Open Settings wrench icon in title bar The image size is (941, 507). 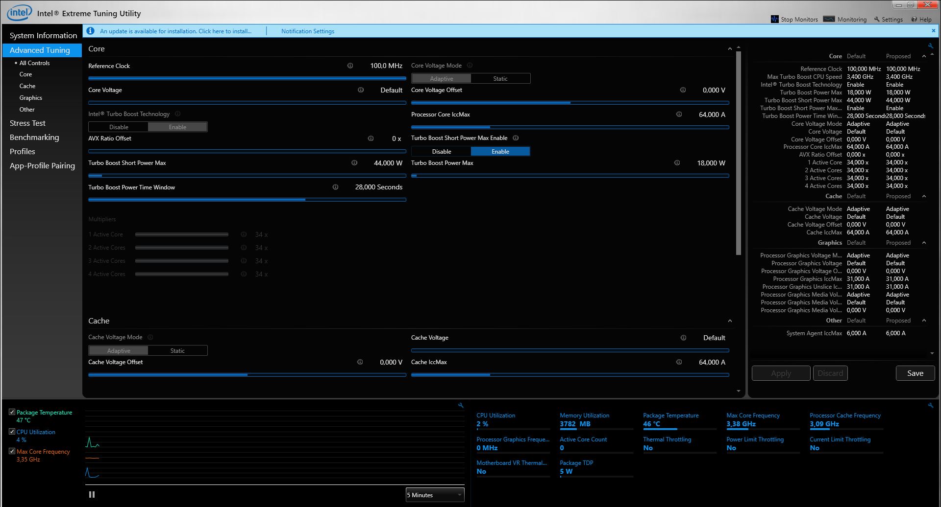[877, 19]
